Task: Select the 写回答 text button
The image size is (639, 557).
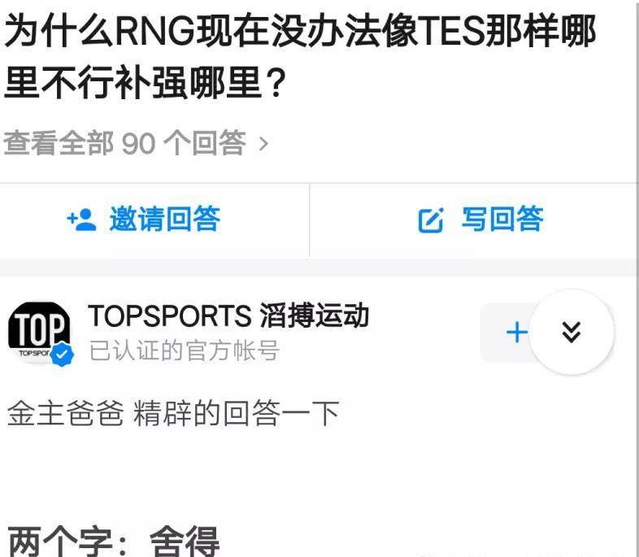Action: 502,220
